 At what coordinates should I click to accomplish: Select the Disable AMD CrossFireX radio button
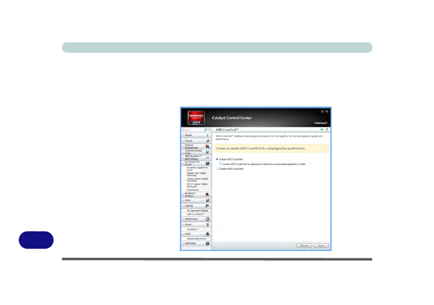point(217,169)
